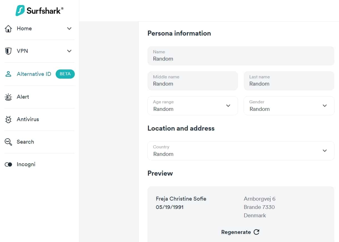Select the preview name Freja Christine Sofie

coord(181,199)
